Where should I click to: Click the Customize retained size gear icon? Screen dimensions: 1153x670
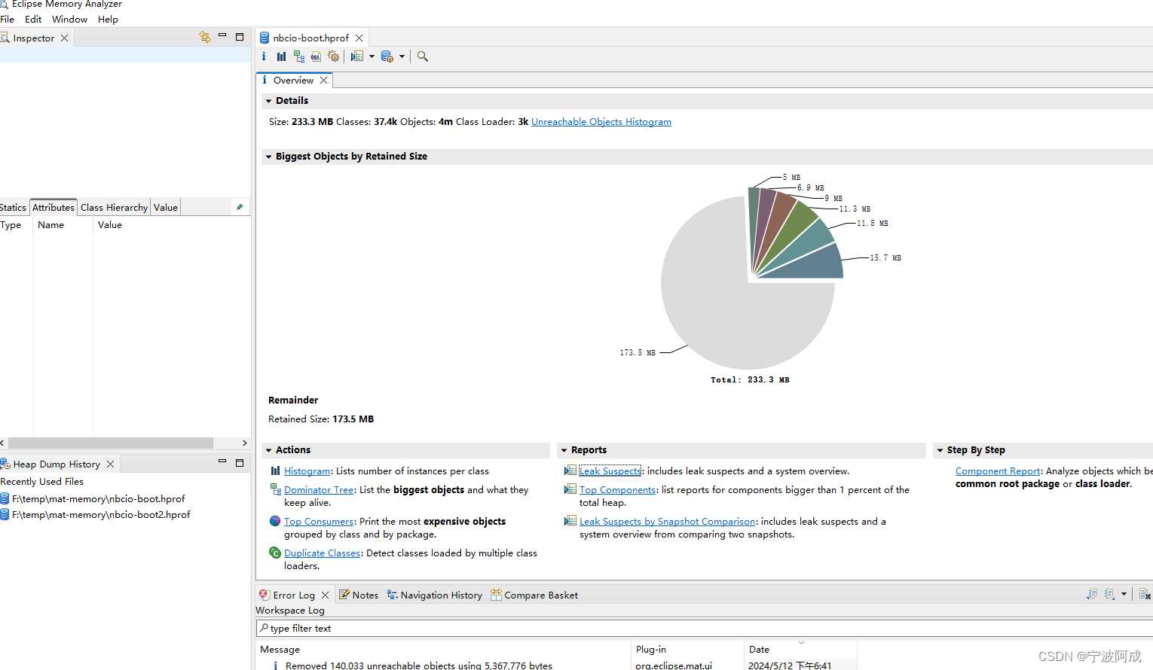[x=333, y=56]
